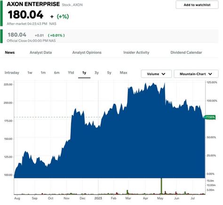Viewport: 223px width, 205px height.
Task: Click the 2023 x-axis label
Action: click(x=98, y=198)
